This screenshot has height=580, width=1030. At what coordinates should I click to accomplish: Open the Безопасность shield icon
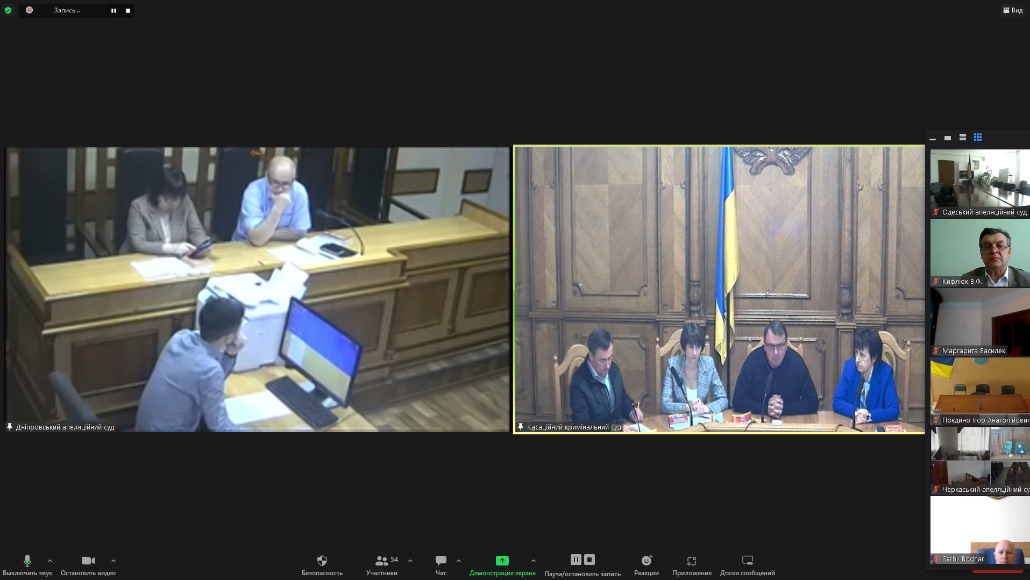(322, 561)
